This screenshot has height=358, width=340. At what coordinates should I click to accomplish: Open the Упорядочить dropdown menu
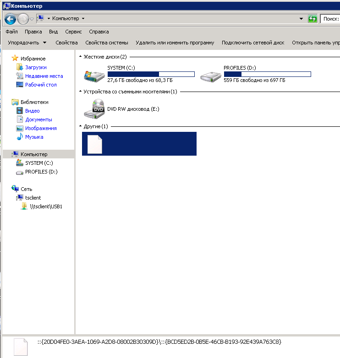click(27, 43)
